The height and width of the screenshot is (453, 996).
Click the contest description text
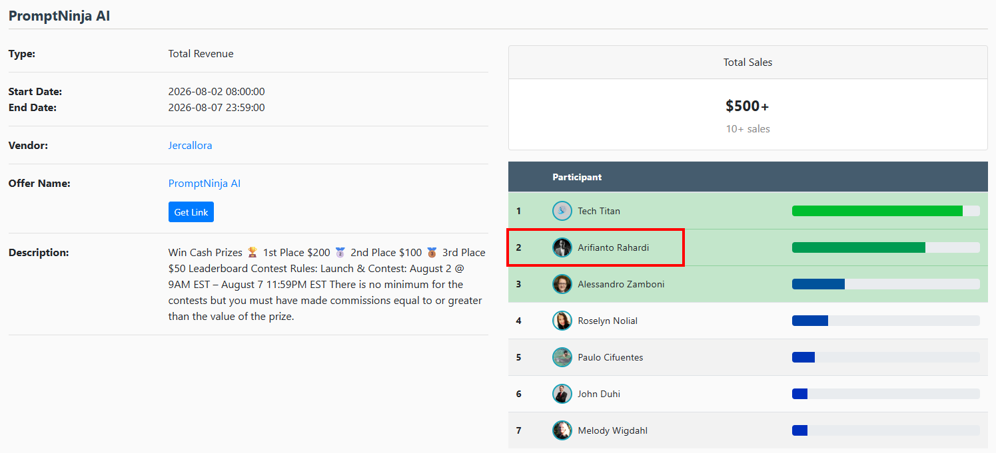pyautogui.click(x=327, y=285)
